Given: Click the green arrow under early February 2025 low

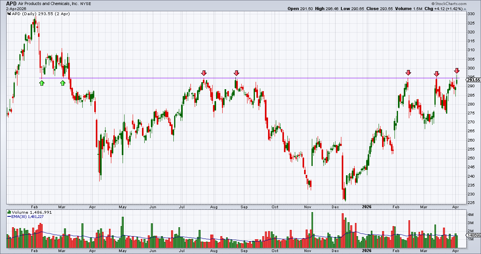Looking at the screenshot, I should coord(42,83).
